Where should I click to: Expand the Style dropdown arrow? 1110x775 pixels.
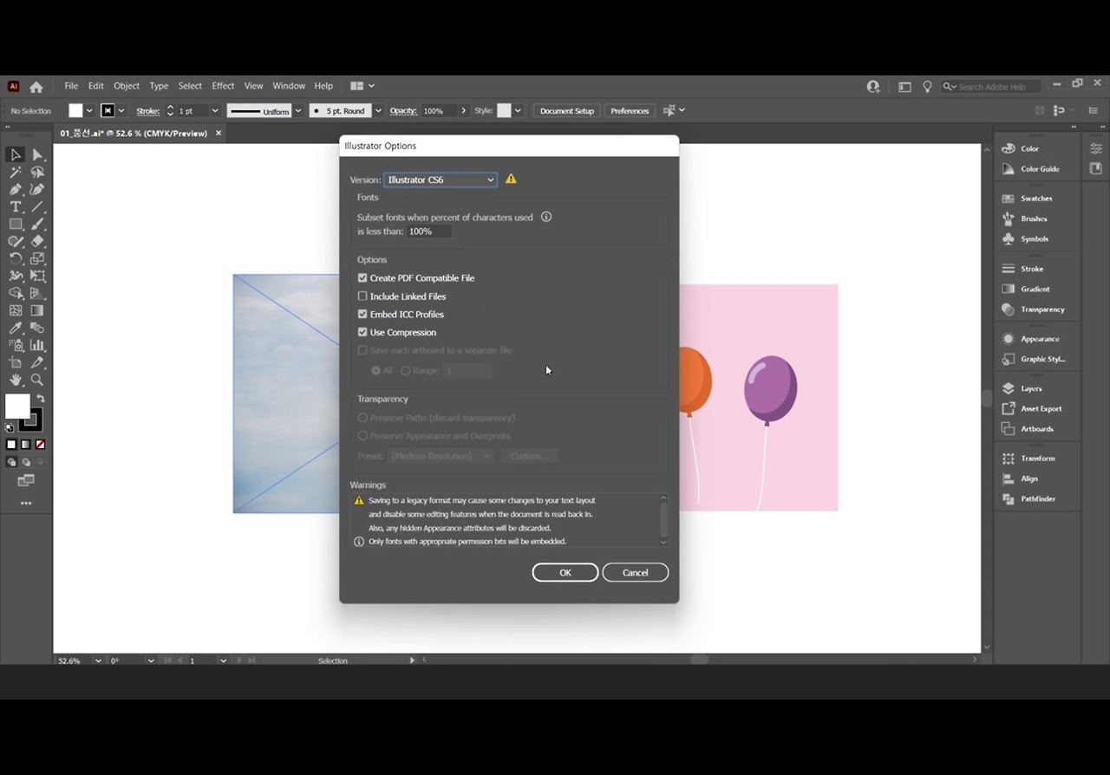click(518, 111)
